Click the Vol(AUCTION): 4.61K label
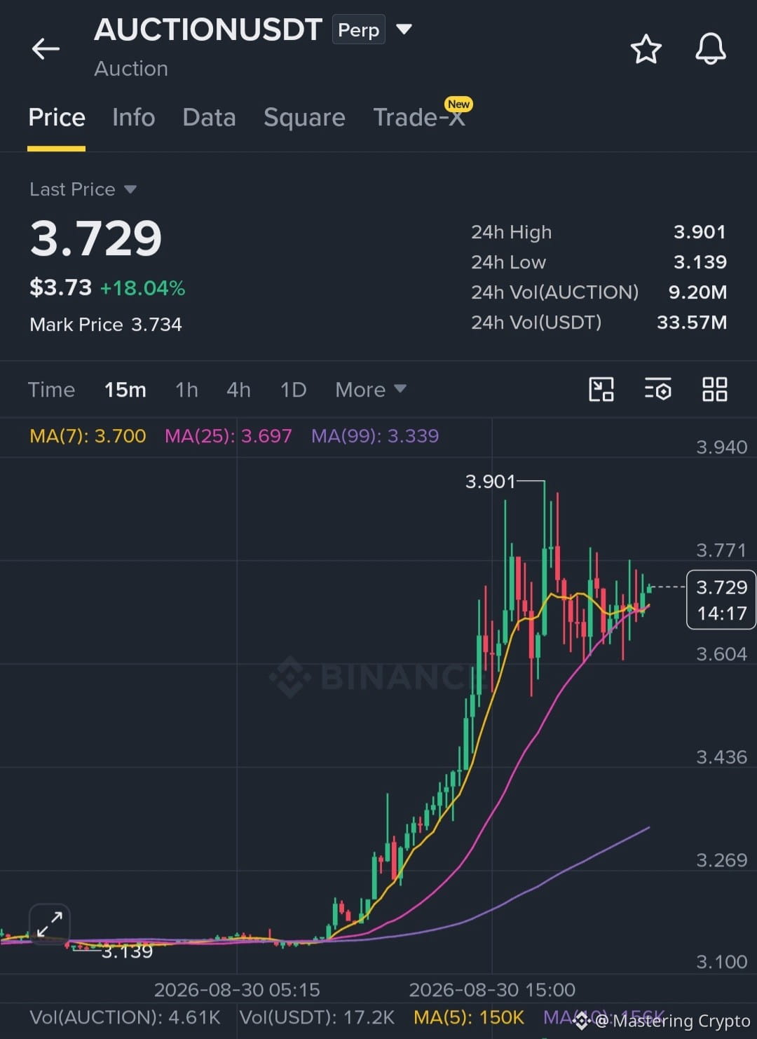Screen dimensions: 757x1039 [125, 1017]
